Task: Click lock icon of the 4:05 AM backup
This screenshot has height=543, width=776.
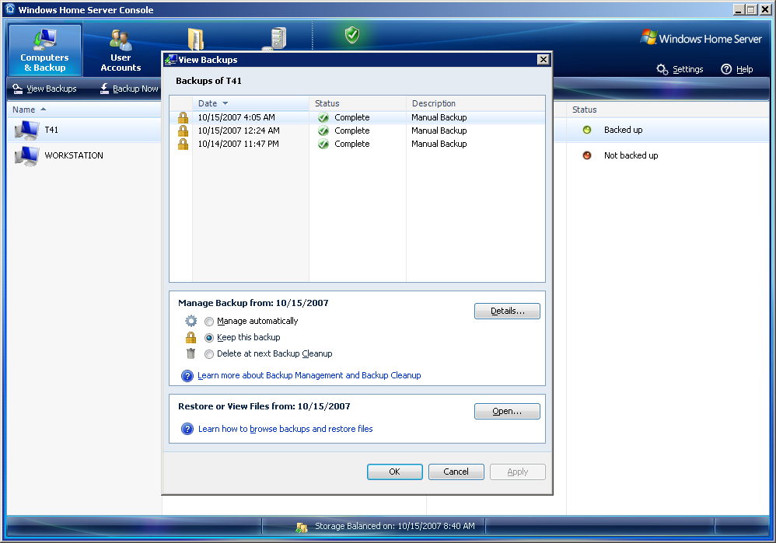Action: pyautogui.click(x=183, y=117)
